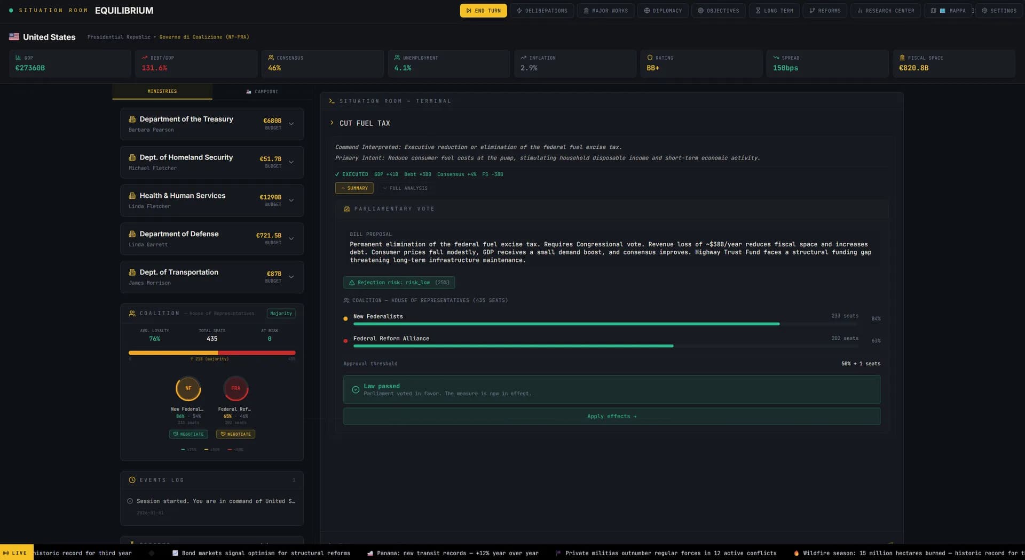Image resolution: width=1025 pixels, height=560 pixels.
Task: Click the Dept. of Transportation building icon
Action: [x=132, y=272]
